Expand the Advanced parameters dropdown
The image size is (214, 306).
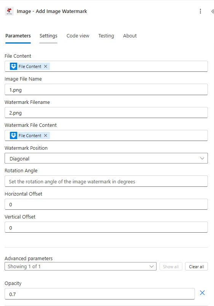click(81, 266)
